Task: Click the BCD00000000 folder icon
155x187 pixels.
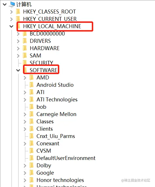Action: coord(25,34)
